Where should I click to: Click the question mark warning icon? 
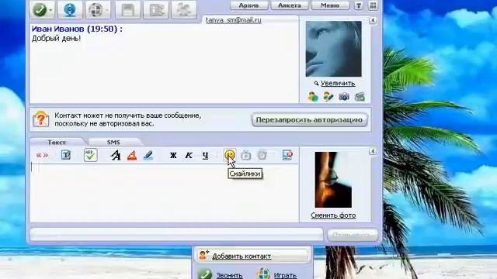click(41, 119)
